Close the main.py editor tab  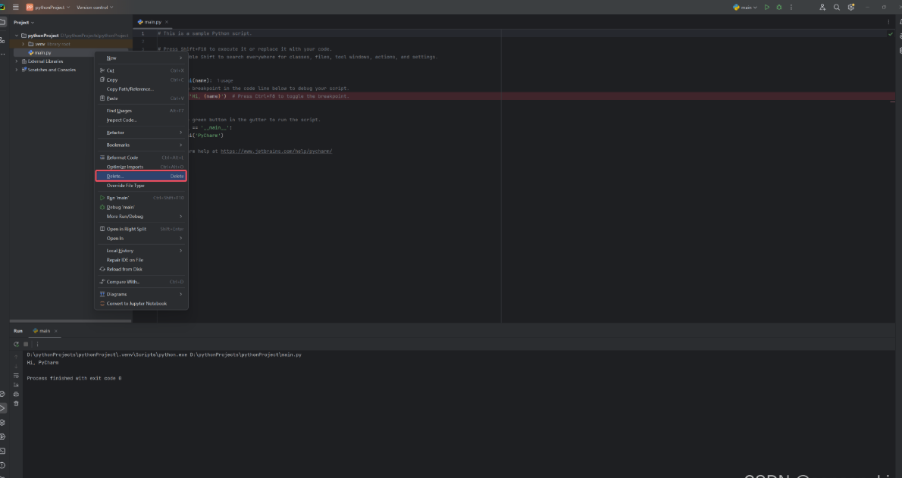click(167, 22)
